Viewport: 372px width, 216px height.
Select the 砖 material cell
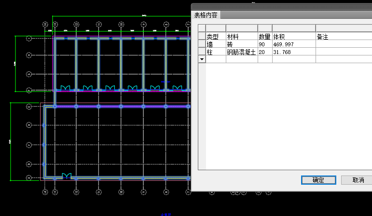point(241,44)
